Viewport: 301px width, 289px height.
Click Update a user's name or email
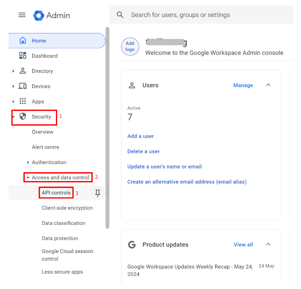(164, 166)
